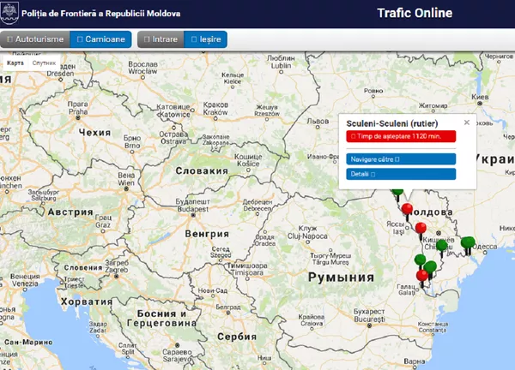Toggle the Autoturisme vehicle filter
515x370 pixels.
[x=34, y=39]
